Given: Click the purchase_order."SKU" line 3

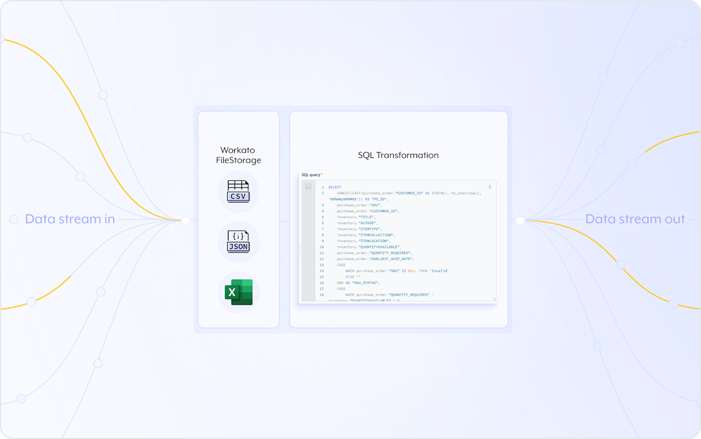Looking at the screenshot, I should tap(359, 205).
